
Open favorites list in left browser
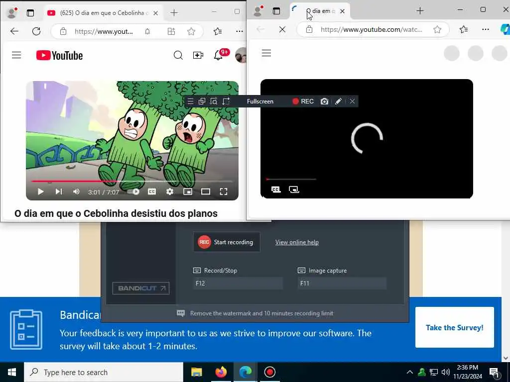(218, 31)
